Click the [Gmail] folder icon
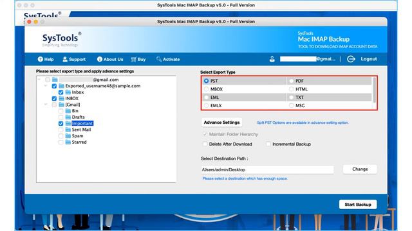Screen dimensions: 412x231 pyautogui.click(x=62, y=105)
